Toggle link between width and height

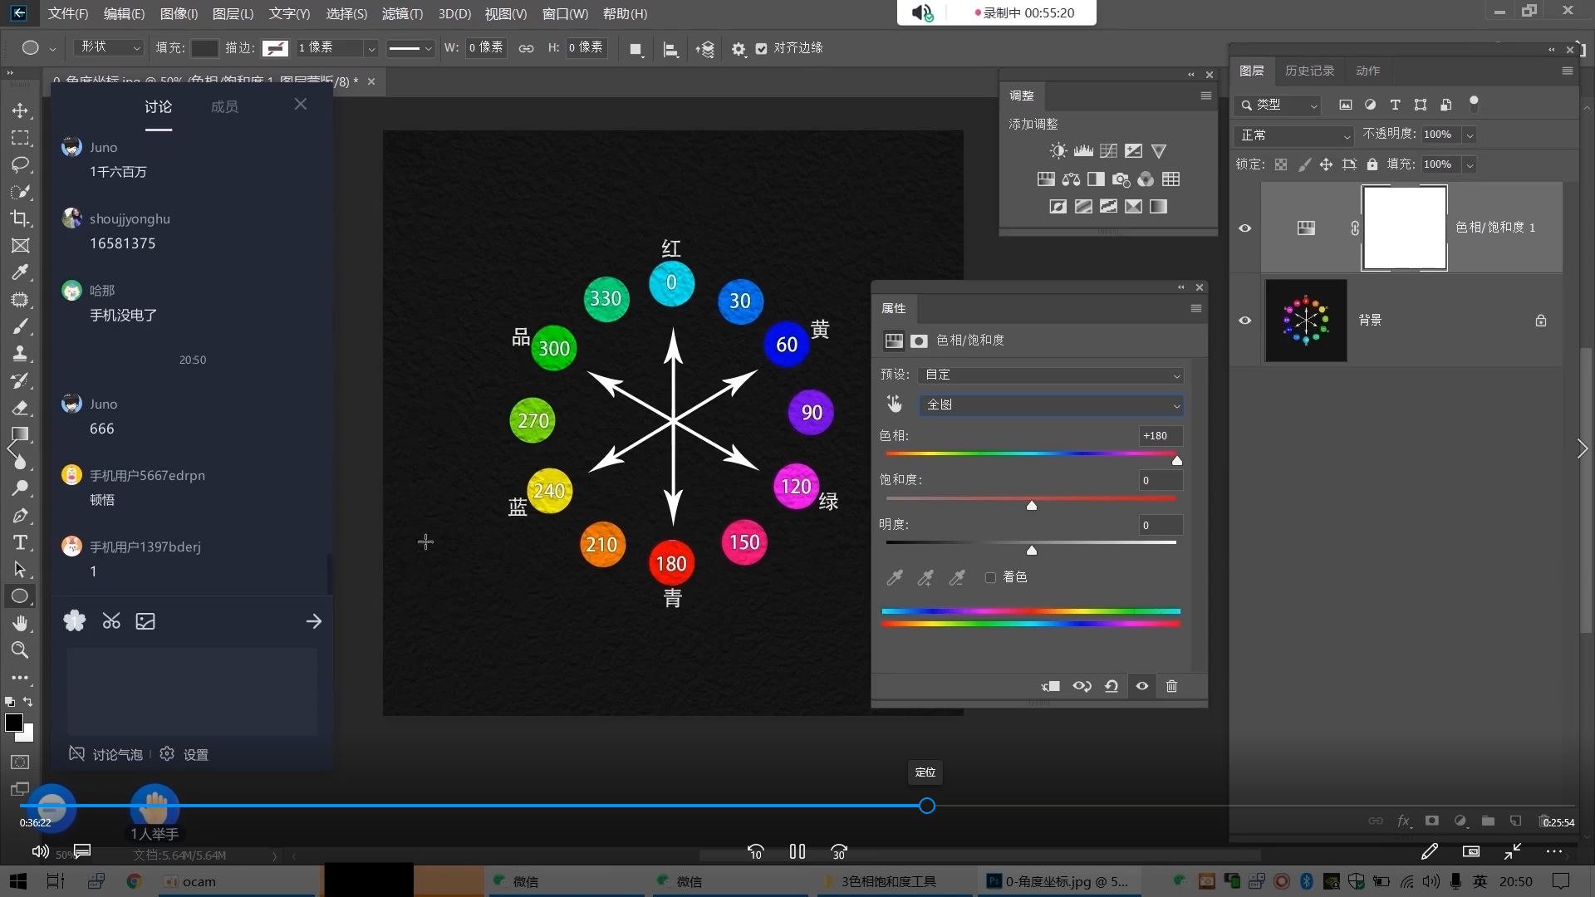pyautogui.click(x=526, y=49)
